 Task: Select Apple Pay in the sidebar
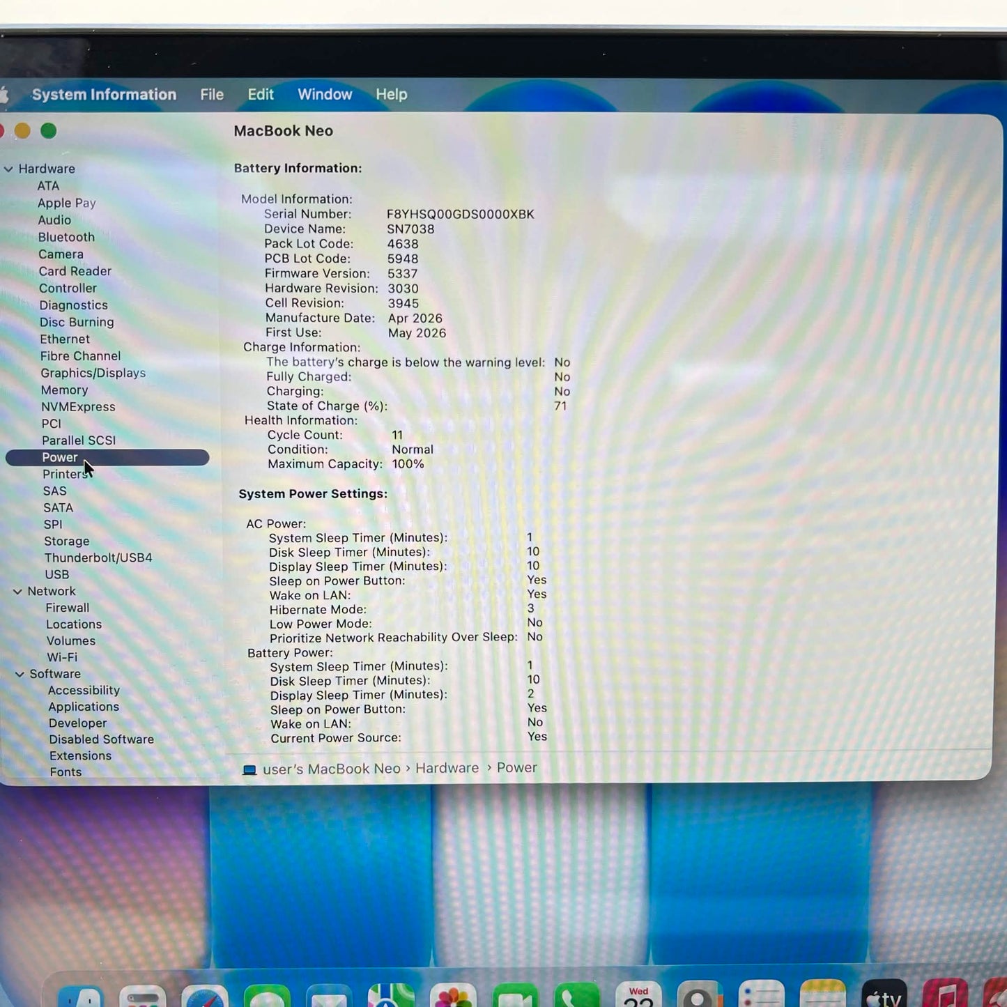coord(67,203)
